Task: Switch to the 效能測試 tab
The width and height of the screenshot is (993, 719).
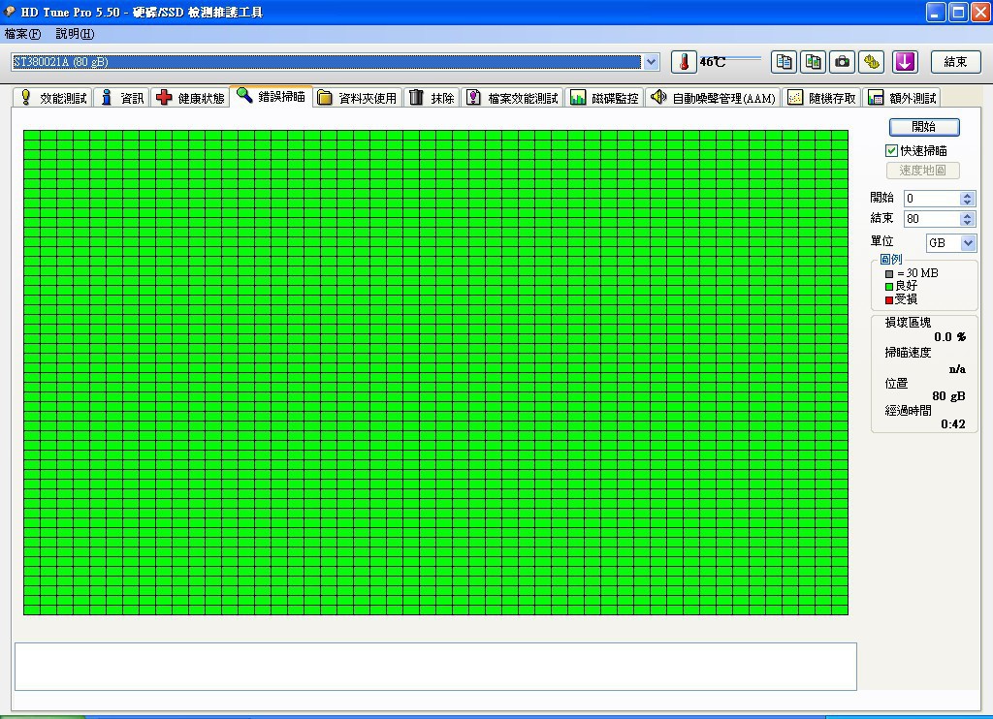Action: 52,98
